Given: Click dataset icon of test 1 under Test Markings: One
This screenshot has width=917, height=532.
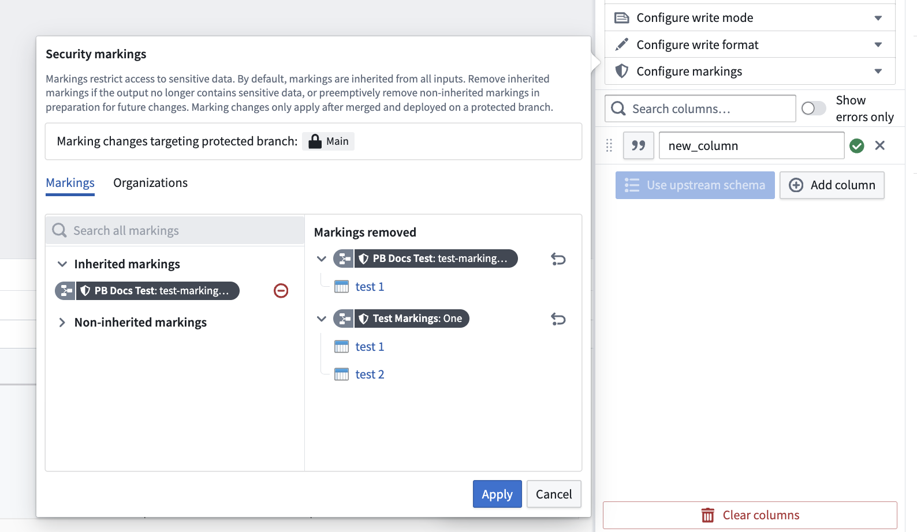Looking at the screenshot, I should tap(342, 347).
